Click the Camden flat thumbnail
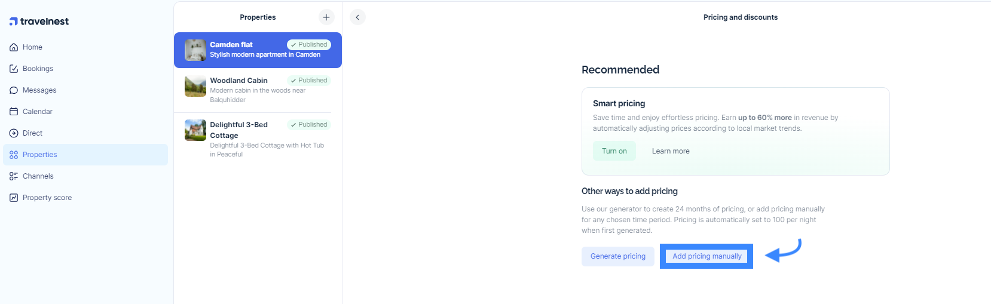Screen dimensions: 991x304 tap(195, 50)
